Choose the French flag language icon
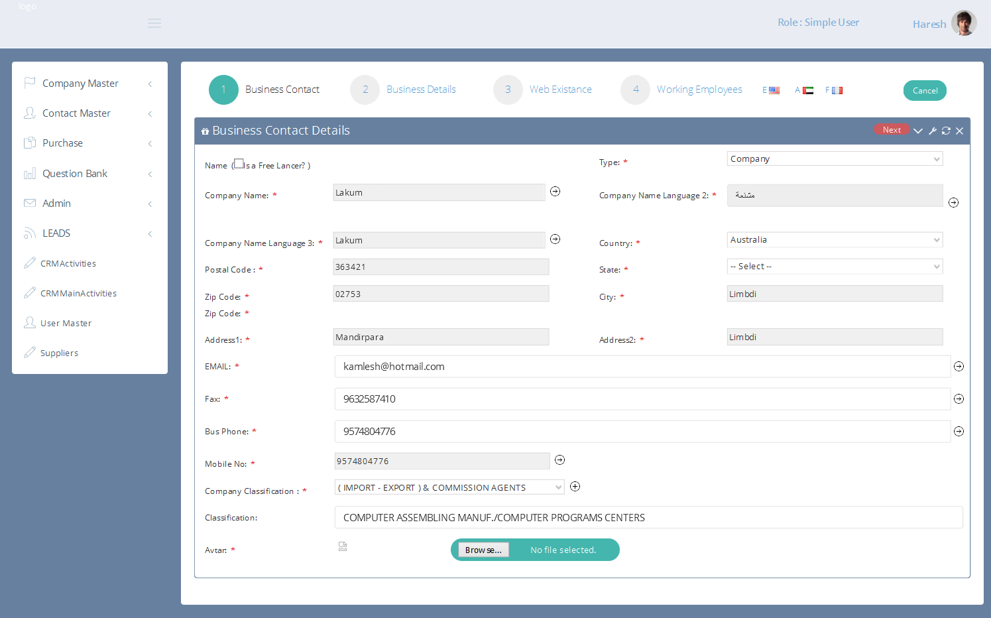The height and width of the screenshot is (618, 991). (x=837, y=90)
